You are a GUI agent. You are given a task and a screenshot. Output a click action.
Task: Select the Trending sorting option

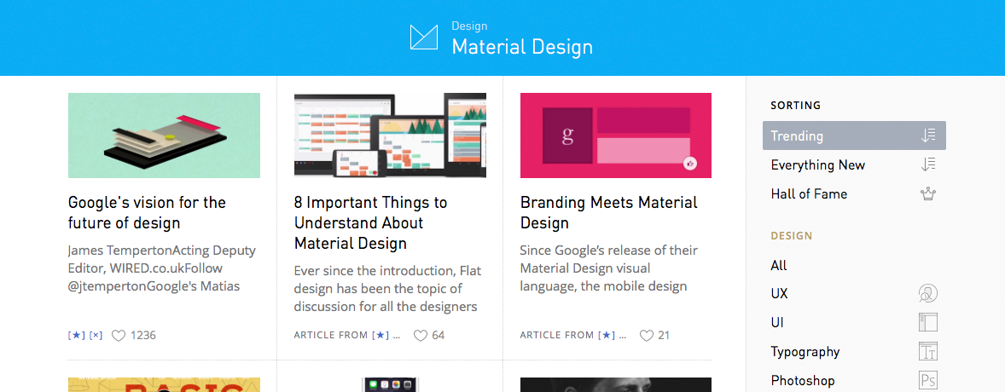coord(854,135)
